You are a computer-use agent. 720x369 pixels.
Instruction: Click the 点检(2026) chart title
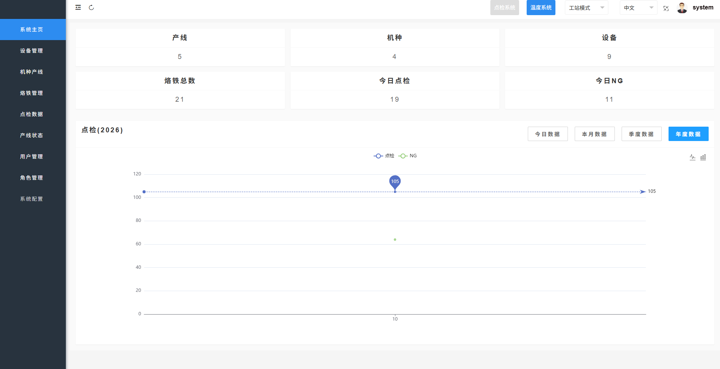(103, 130)
